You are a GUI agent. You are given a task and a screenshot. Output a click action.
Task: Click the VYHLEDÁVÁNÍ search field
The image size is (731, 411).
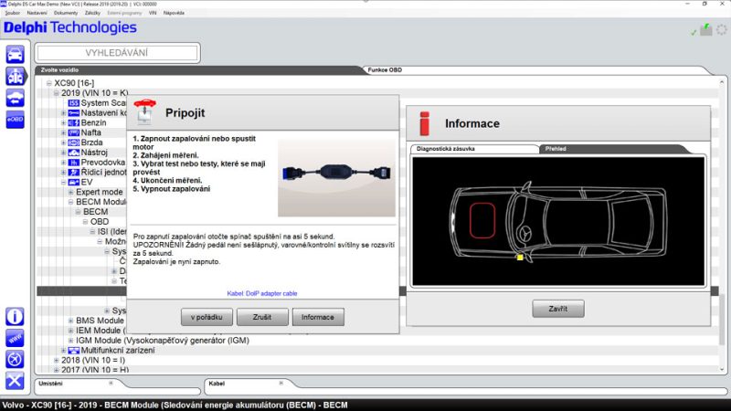point(117,53)
